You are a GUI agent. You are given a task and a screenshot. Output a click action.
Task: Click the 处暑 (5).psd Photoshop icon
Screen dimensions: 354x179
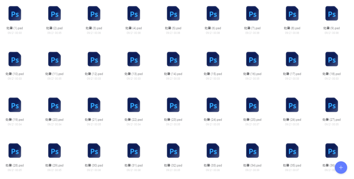(x=173, y=14)
